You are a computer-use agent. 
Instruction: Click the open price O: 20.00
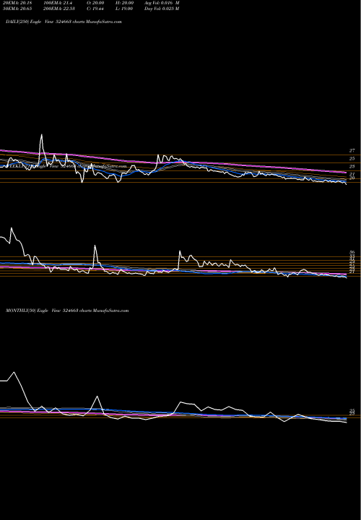[95, 3]
